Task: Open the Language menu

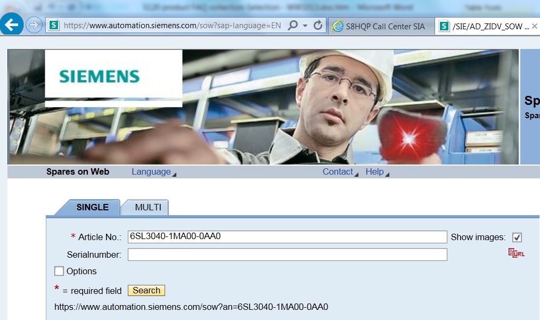Action: click(153, 171)
